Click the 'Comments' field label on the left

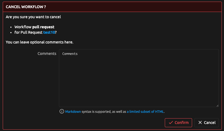coord(47,54)
